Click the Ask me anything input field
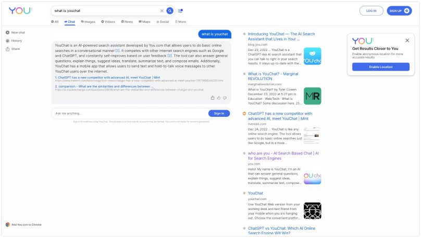This screenshot has width=421, height=238. click(130, 113)
